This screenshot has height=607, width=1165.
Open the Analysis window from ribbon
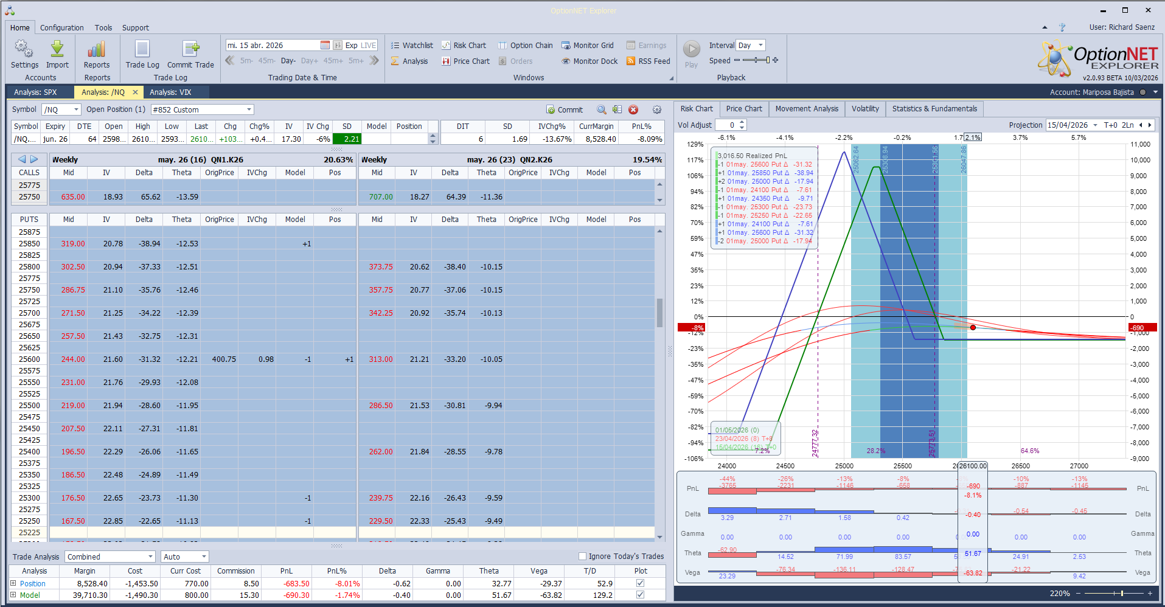[x=409, y=61]
